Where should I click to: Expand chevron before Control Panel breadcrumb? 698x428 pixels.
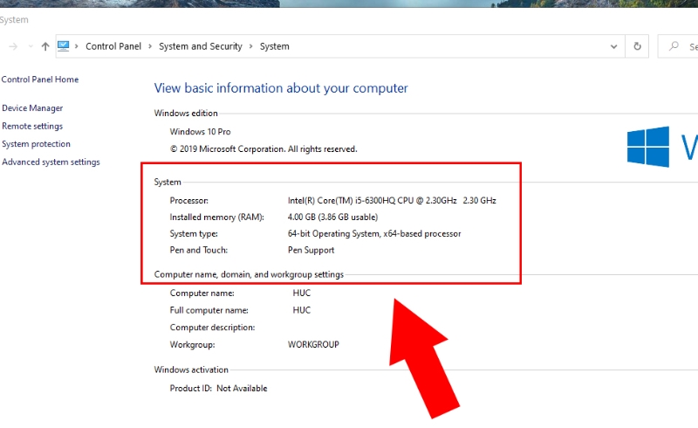pyautogui.click(x=77, y=46)
